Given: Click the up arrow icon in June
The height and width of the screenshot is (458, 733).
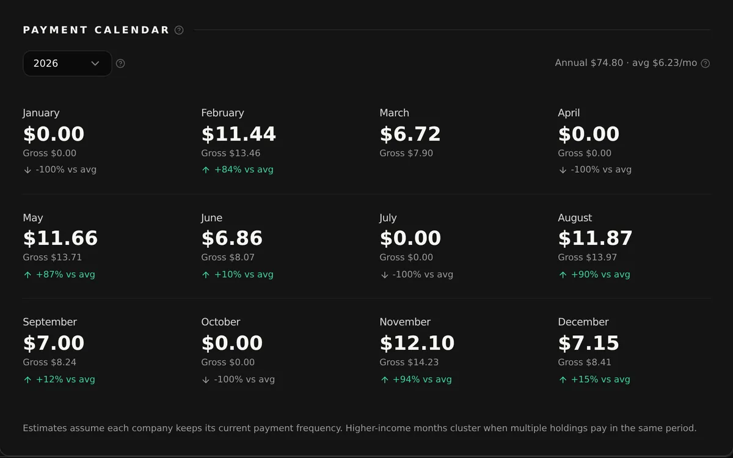Looking at the screenshot, I should [x=206, y=275].
